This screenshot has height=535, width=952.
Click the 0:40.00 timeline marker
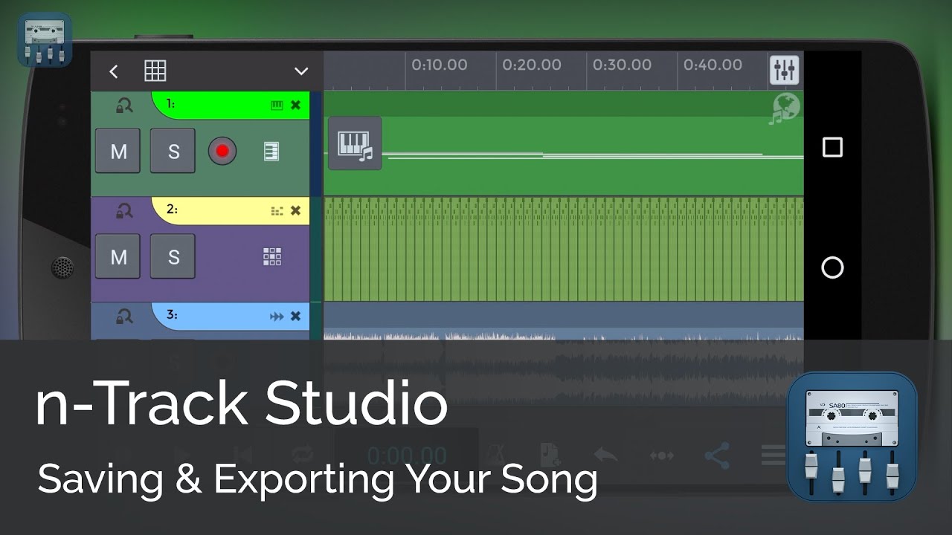click(713, 65)
